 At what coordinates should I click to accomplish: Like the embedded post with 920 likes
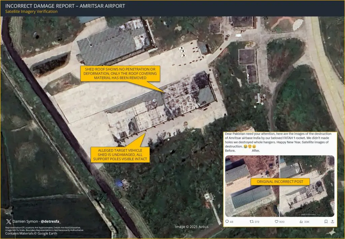tap(277, 221)
